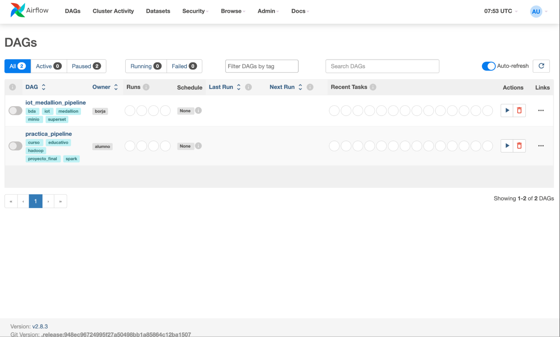The image size is (560, 337).
Task: Open the iot_medallion_pipeline DAG link
Action: pyautogui.click(x=55, y=103)
